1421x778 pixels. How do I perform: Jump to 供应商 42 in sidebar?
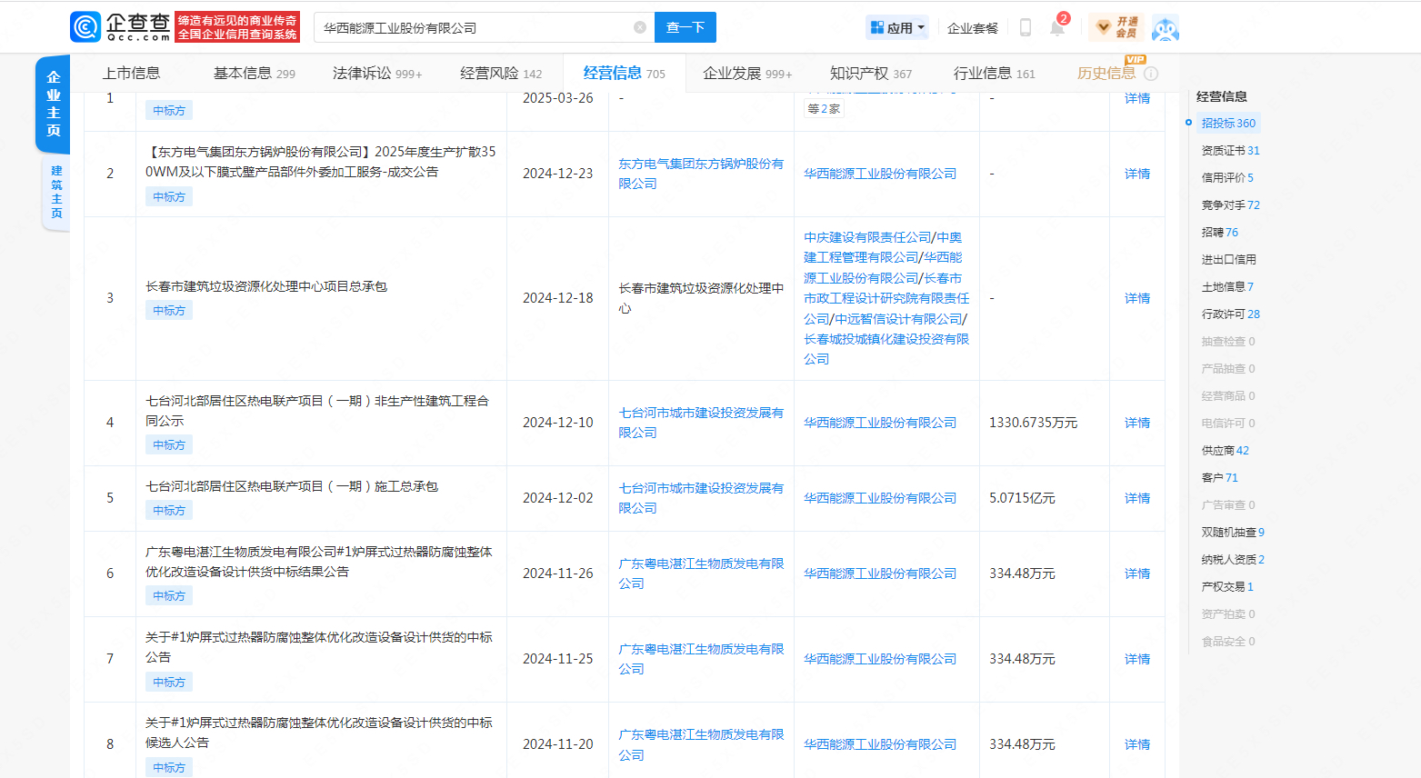pyautogui.click(x=1225, y=451)
